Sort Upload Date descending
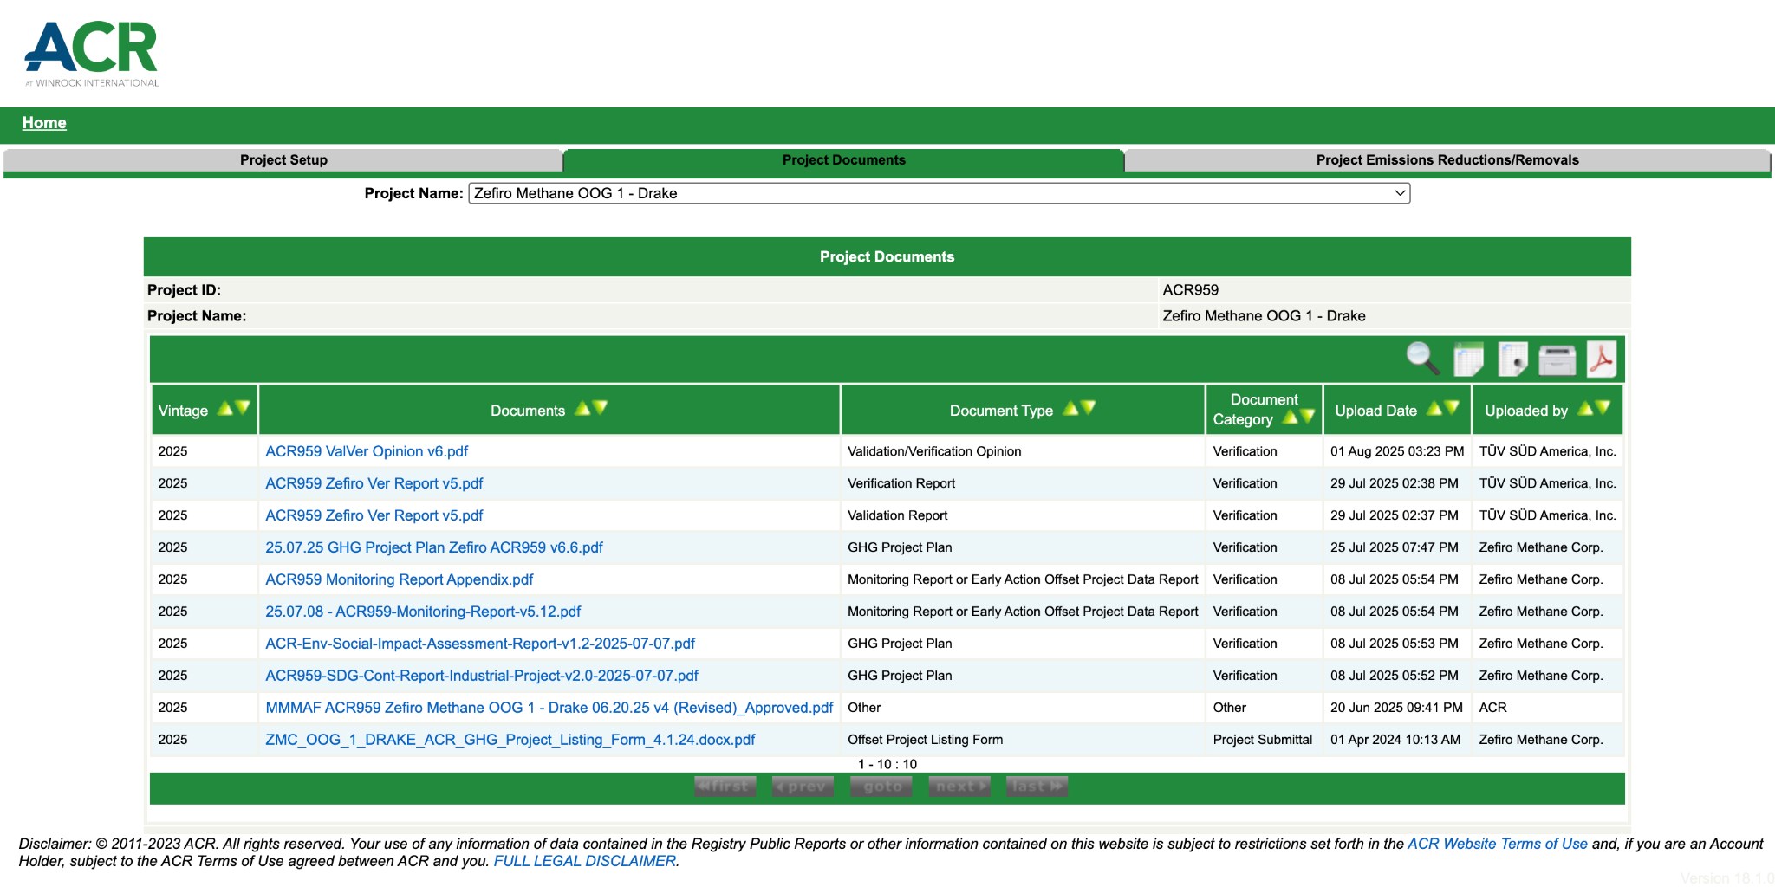This screenshot has height=887, width=1775. click(1453, 408)
